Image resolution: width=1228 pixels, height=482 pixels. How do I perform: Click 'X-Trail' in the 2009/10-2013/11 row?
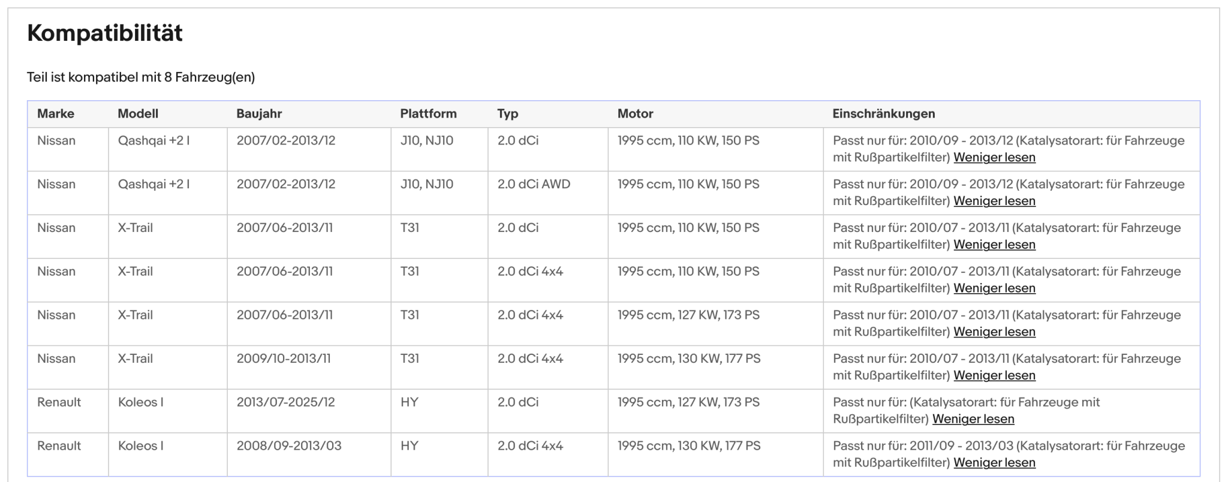click(136, 359)
